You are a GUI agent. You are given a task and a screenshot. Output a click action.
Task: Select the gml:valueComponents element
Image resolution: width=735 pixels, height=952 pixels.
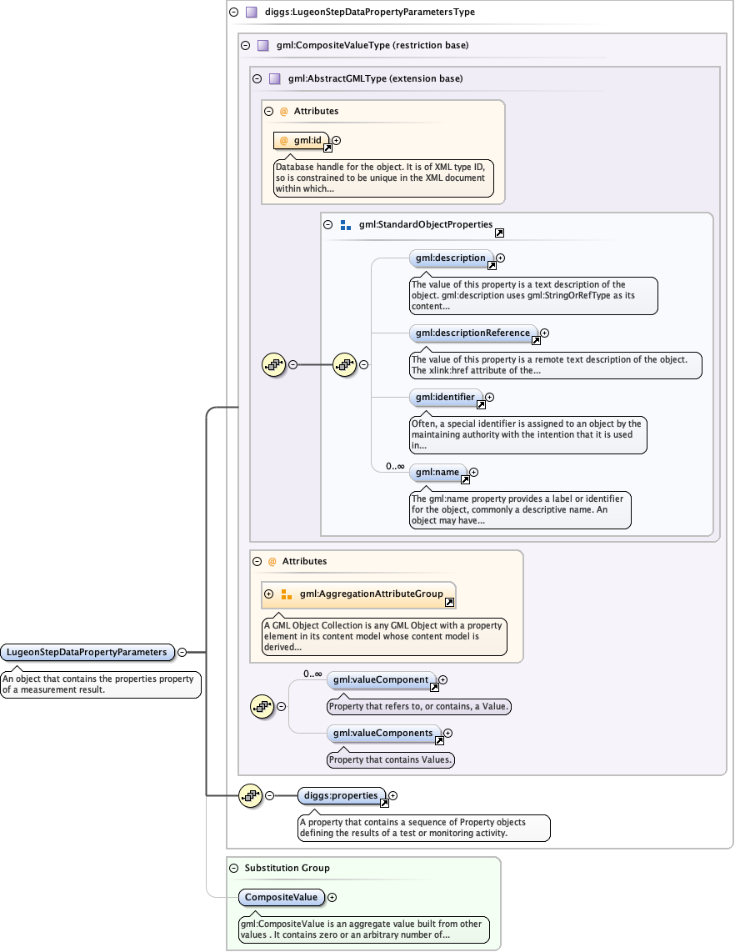(x=382, y=734)
